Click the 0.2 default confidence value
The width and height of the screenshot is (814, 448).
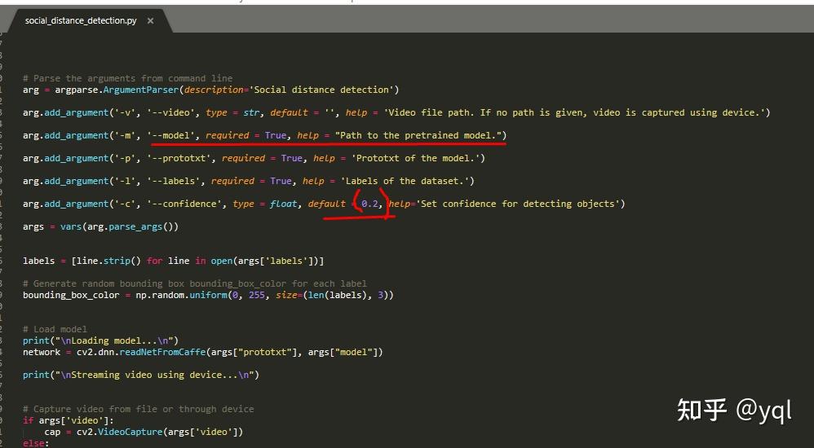(369, 204)
